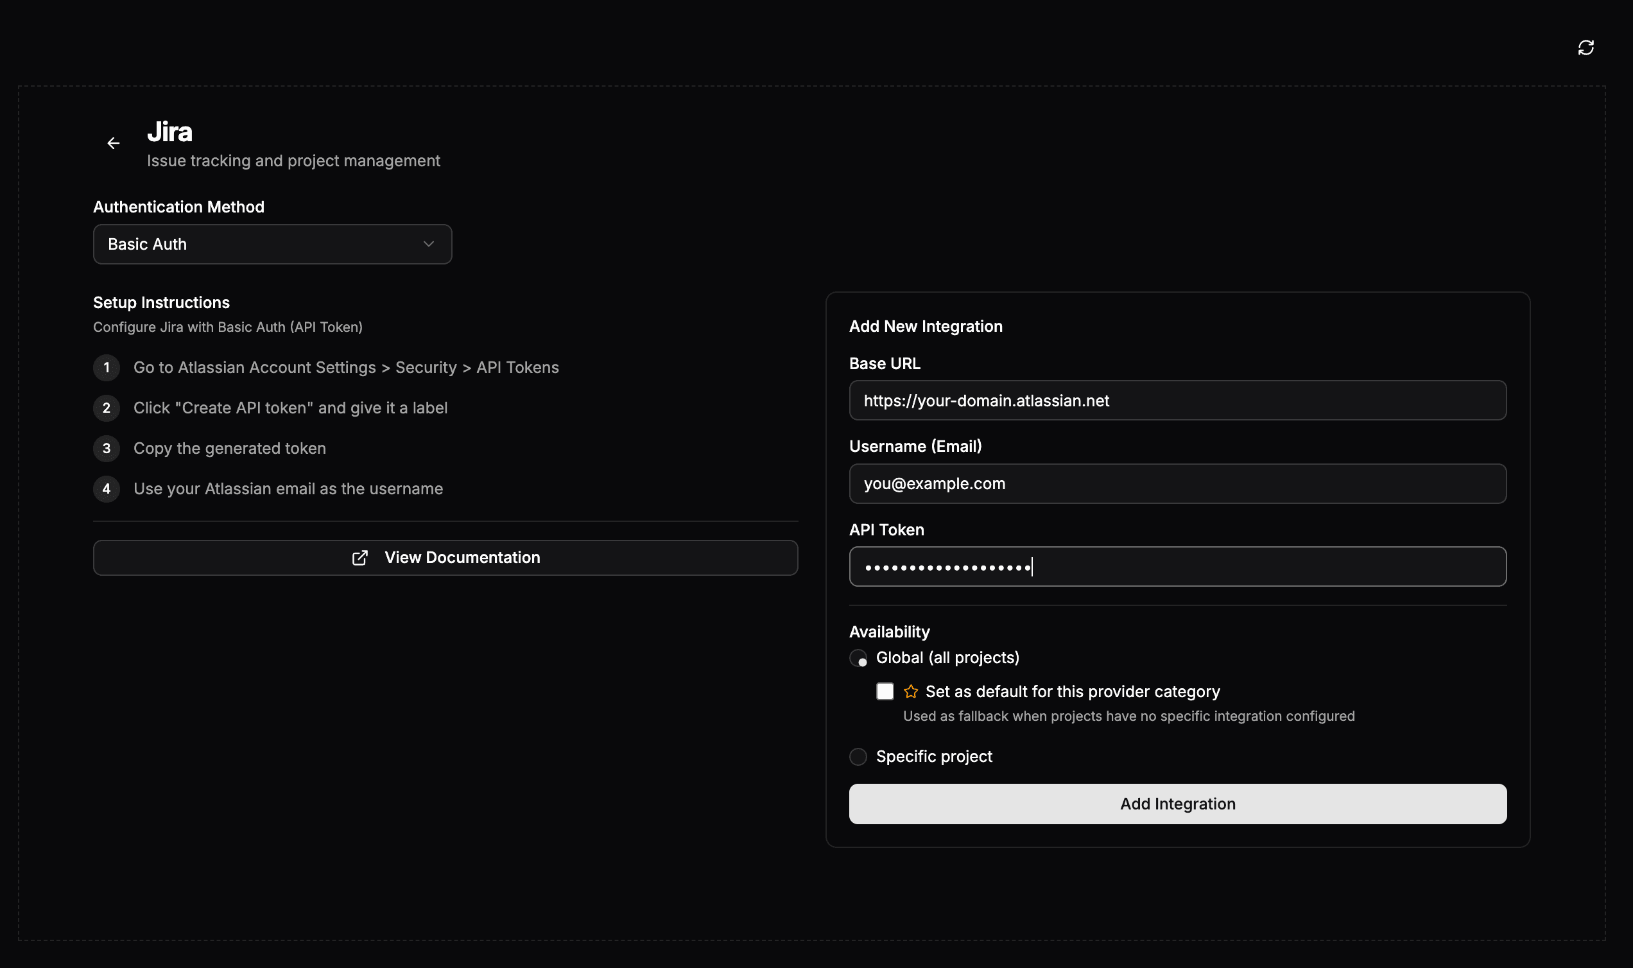Select Global (all projects) radio option
This screenshot has height=968, width=1633.
pos(858,658)
